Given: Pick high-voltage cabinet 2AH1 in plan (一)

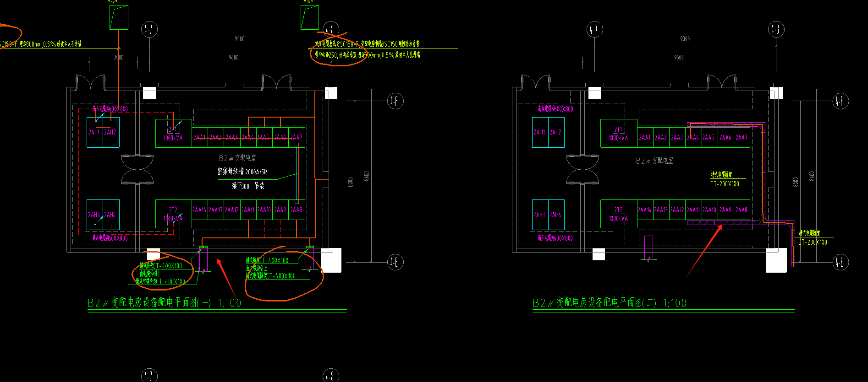Looking at the screenshot, I should pyautogui.click(x=94, y=132).
